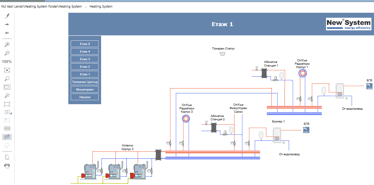This screenshot has height=185, width=374.
Task: Click the back arrow navigation icon
Action: point(7,33)
